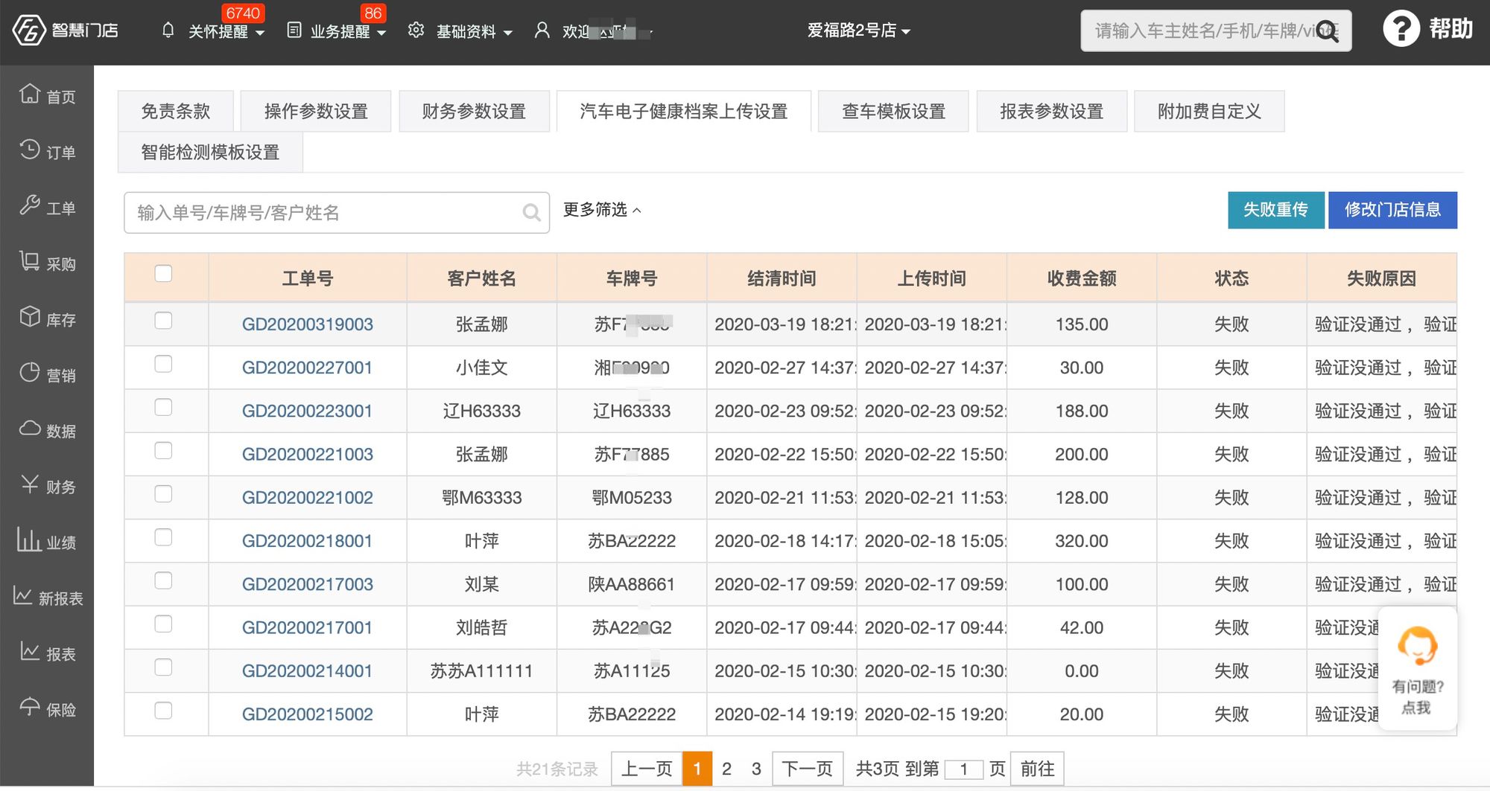Check the row for GD20200223001
The image size is (1490, 791).
pyautogui.click(x=163, y=407)
